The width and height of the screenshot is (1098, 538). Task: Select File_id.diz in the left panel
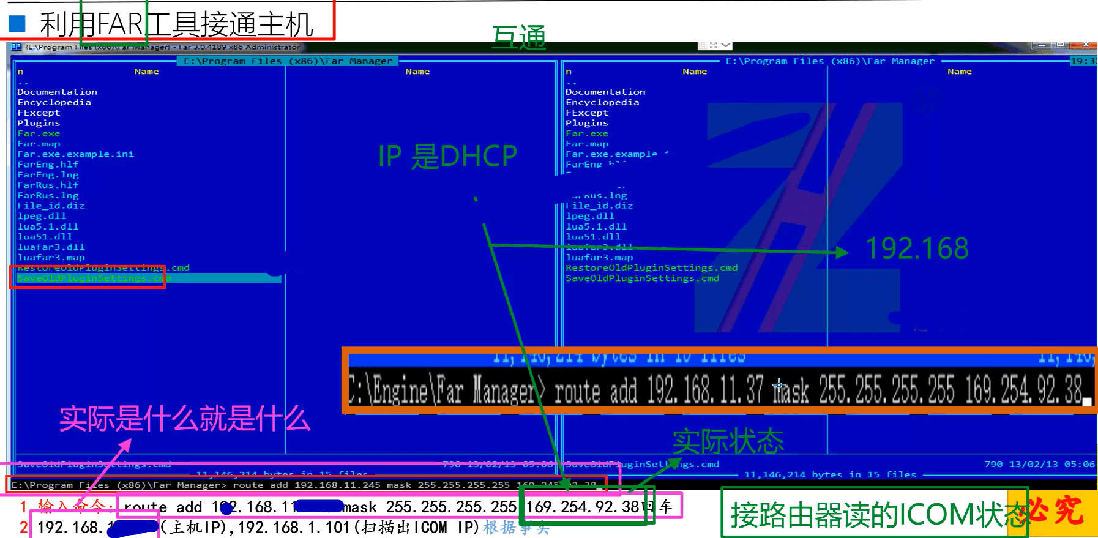click(51, 206)
